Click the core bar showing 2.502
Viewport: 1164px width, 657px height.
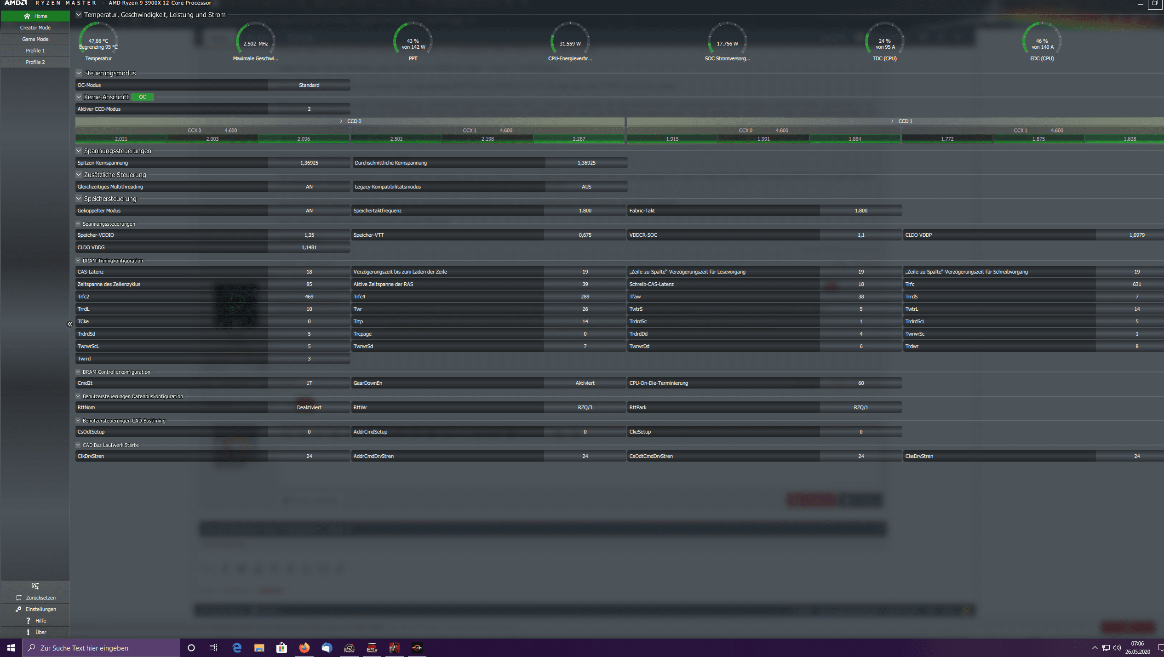(x=396, y=139)
